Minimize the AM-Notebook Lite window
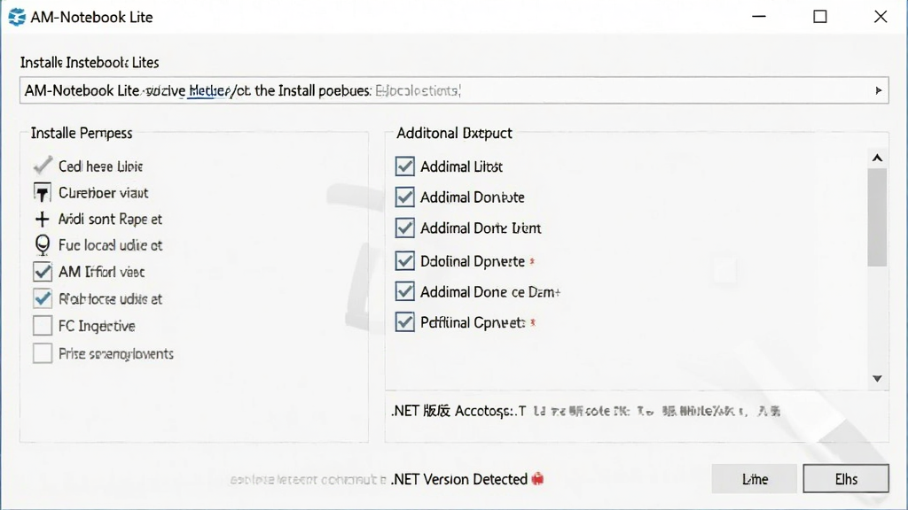908x510 pixels. (759, 17)
